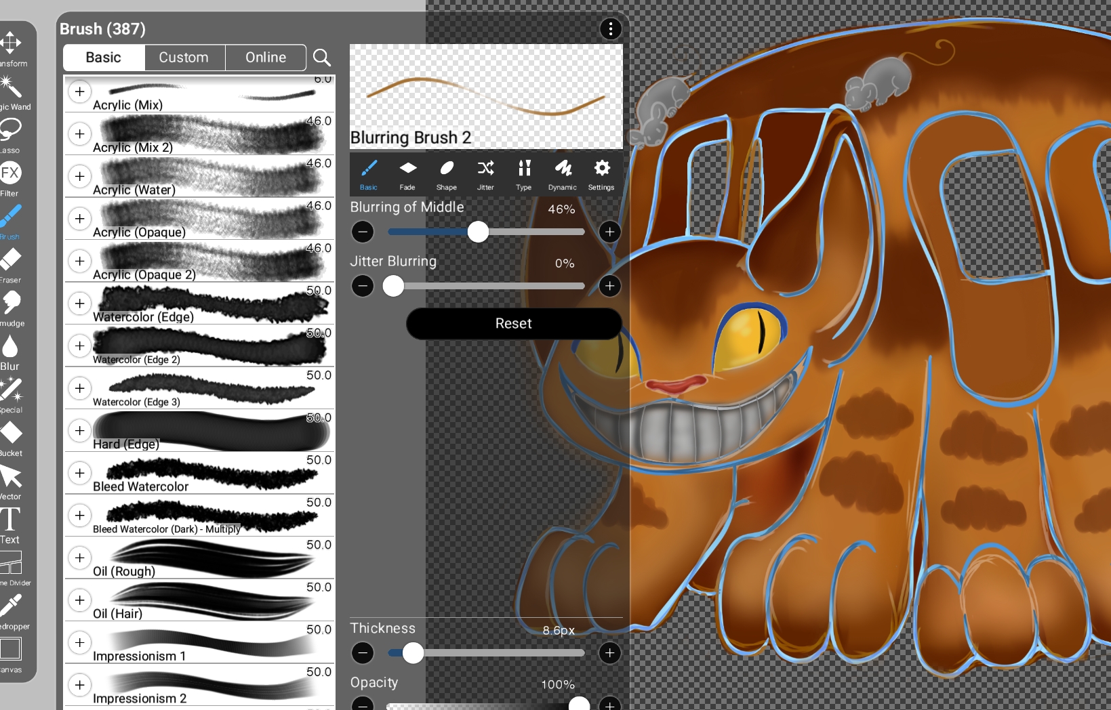Open the Dynamic brush settings section
The width and height of the screenshot is (1111, 710).
coord(562,174)
